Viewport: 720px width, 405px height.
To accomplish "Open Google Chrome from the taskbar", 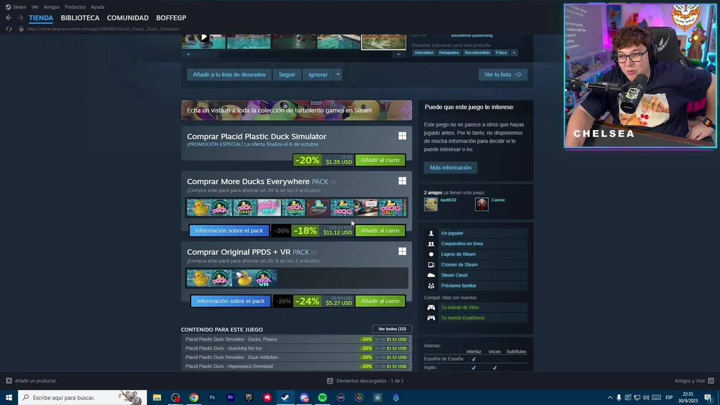I will [193, 398].
